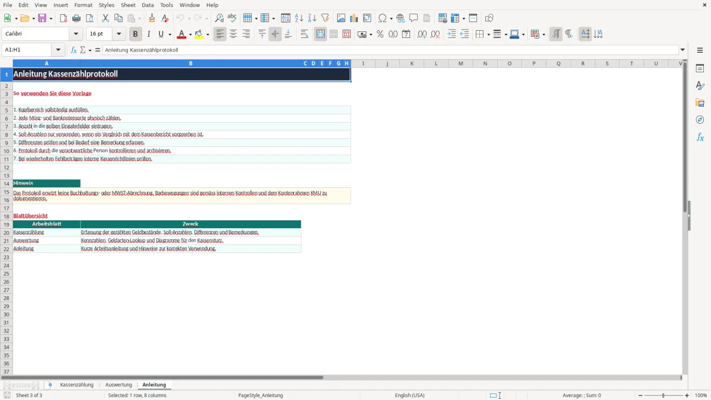Toggle Align Left
Screen dimensions: 711x400
click(220, 34)
